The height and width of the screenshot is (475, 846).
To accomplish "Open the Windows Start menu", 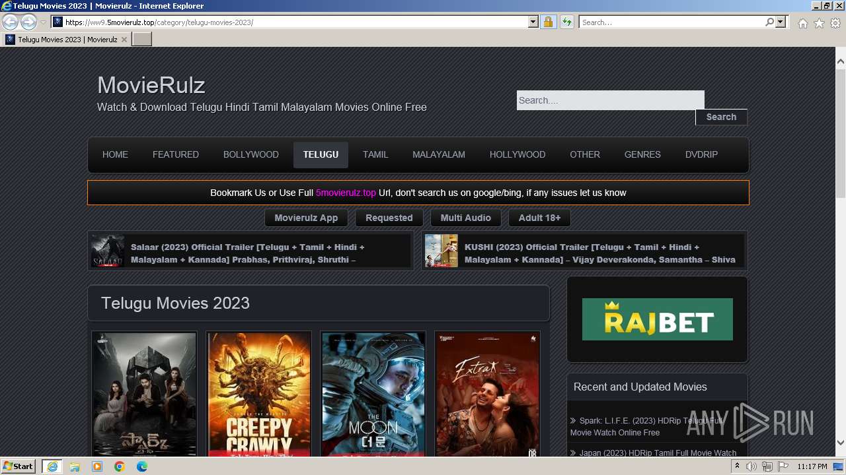I will point(19,466).
